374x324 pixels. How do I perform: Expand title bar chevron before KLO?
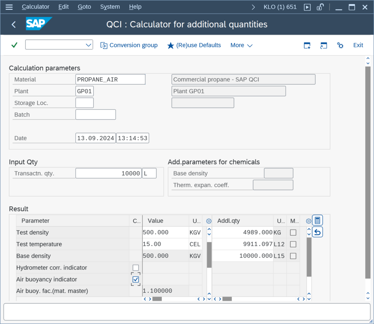(253, 7)
